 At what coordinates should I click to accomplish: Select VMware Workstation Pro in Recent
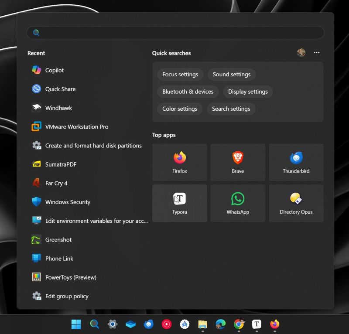76,127
